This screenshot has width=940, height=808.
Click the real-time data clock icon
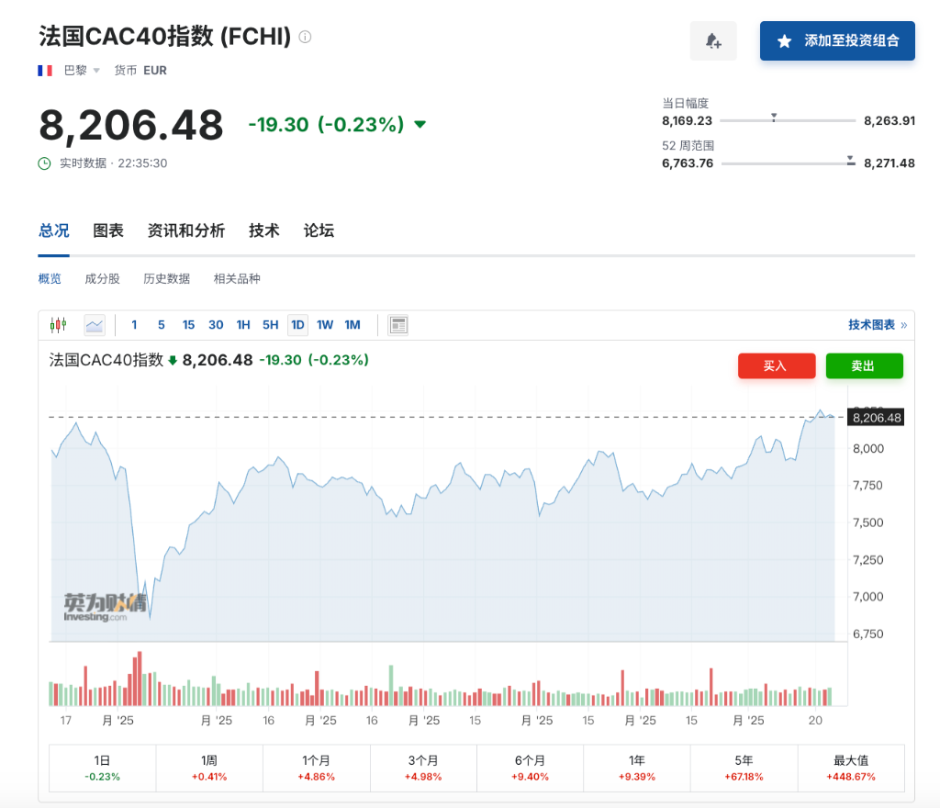click(45, 163)
